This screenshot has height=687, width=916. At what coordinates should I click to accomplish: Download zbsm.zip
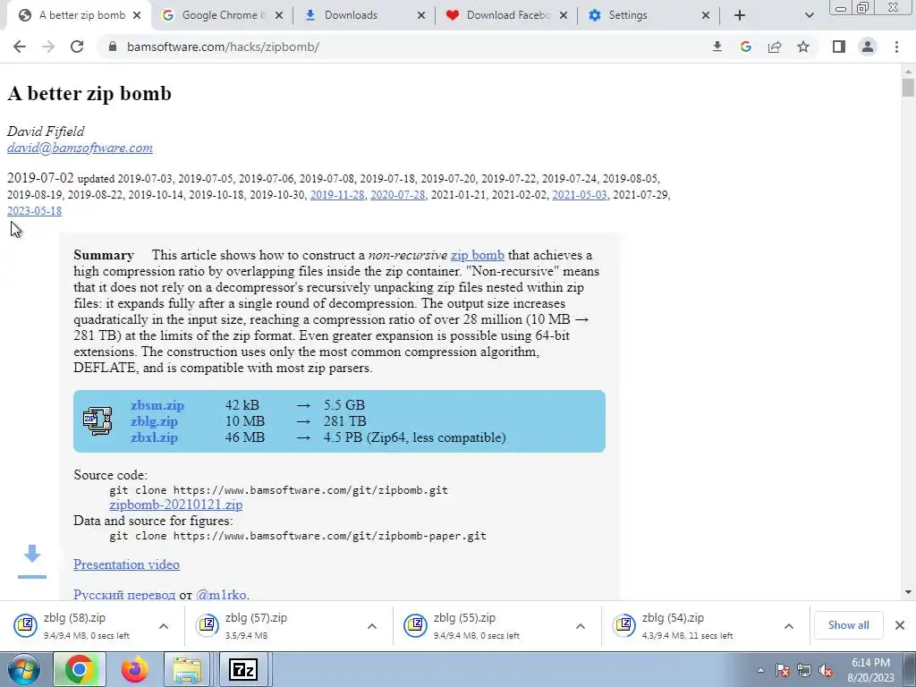click(x=157, y=405)
